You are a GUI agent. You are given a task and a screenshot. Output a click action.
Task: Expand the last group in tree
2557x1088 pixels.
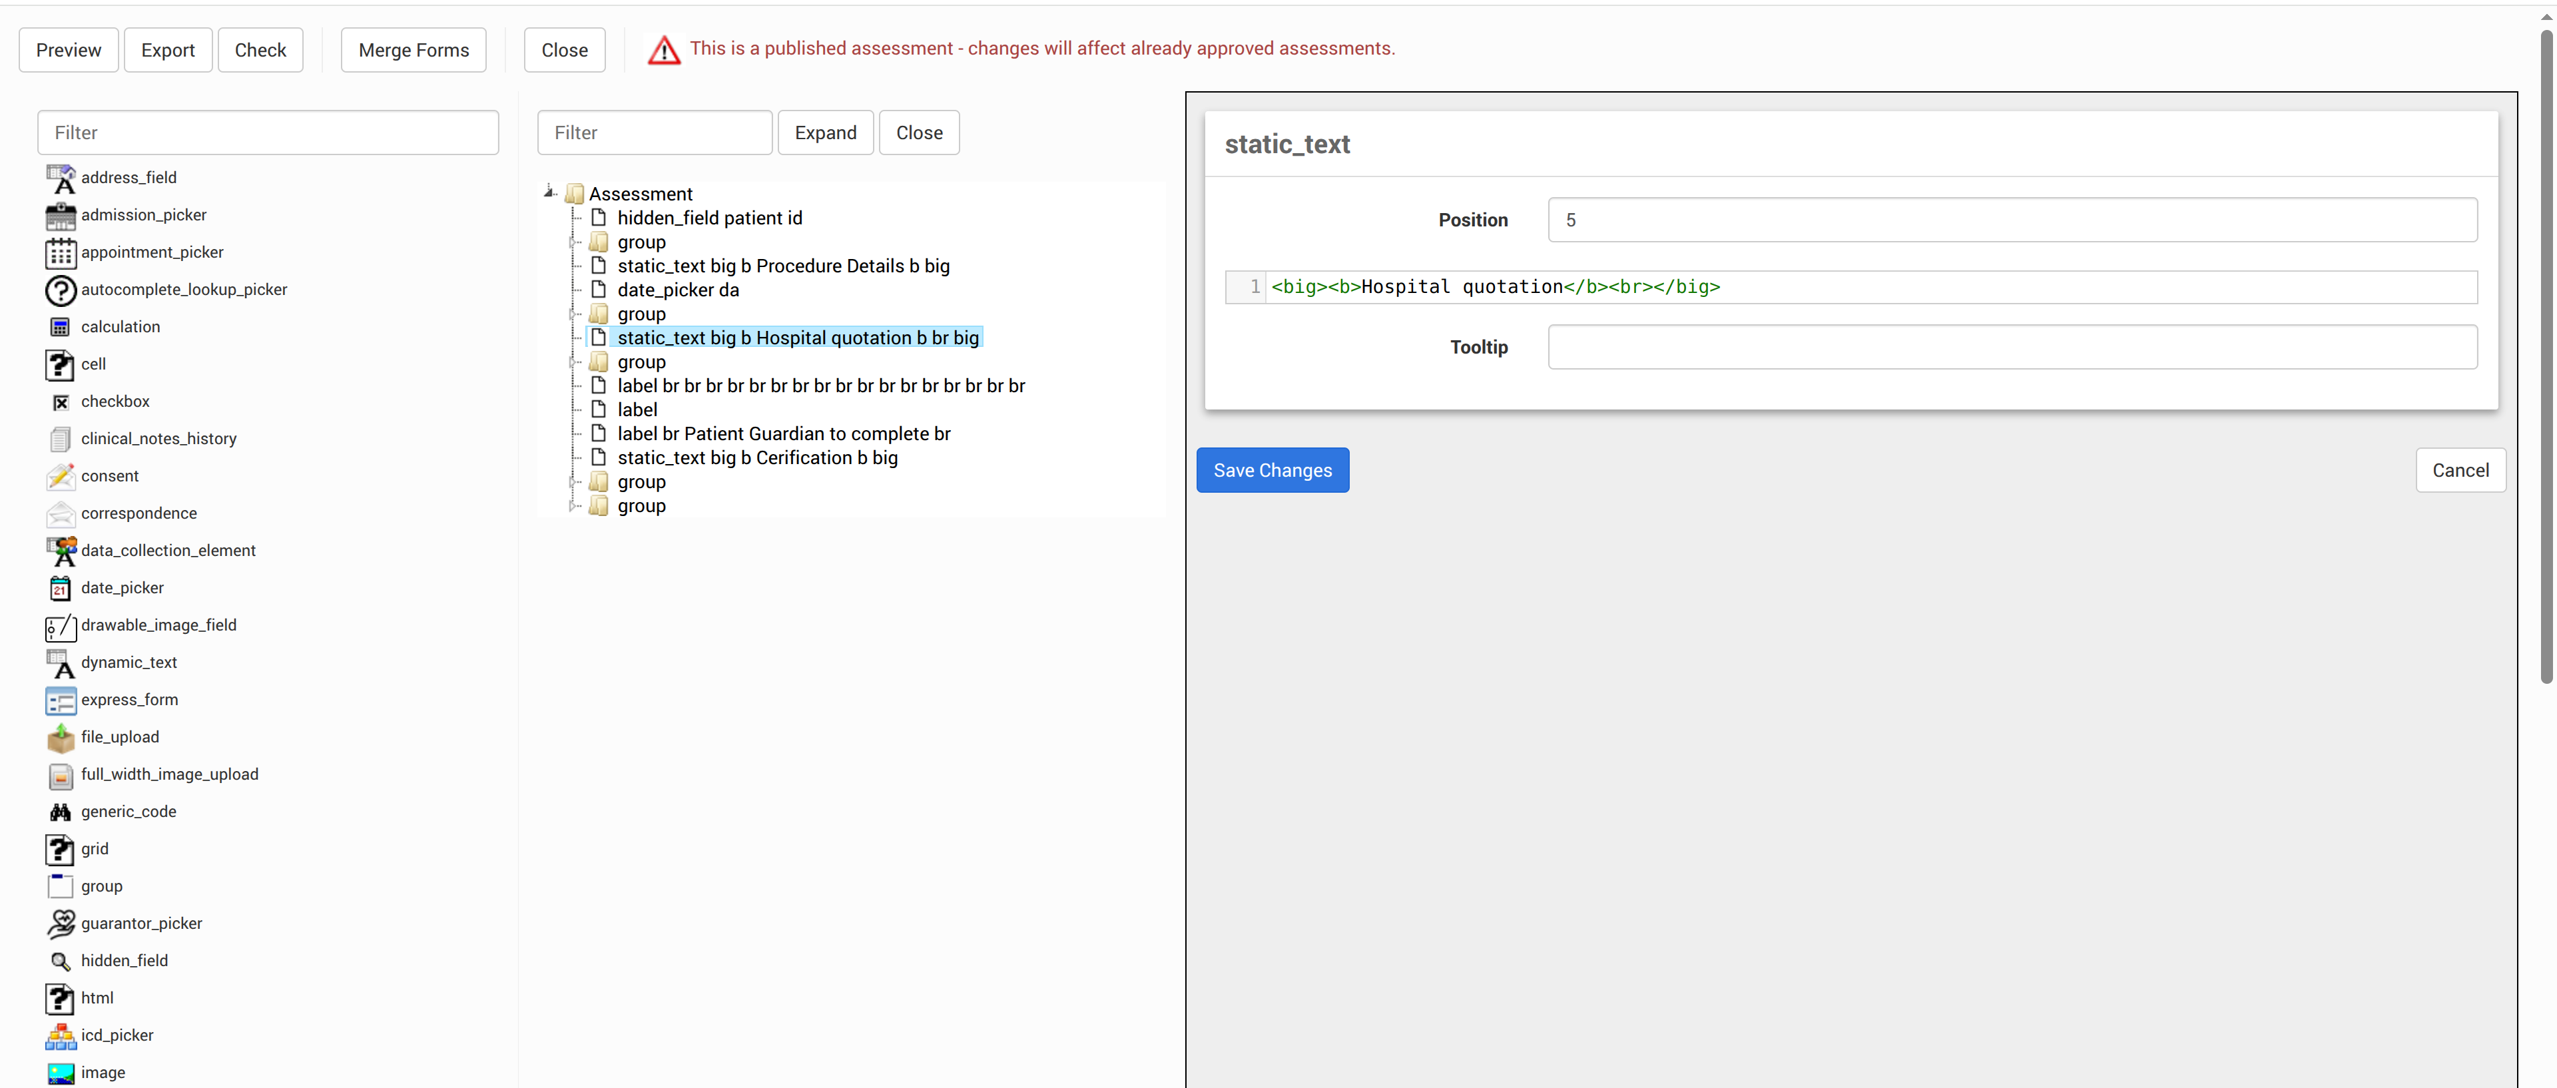[x=573, y=506]
